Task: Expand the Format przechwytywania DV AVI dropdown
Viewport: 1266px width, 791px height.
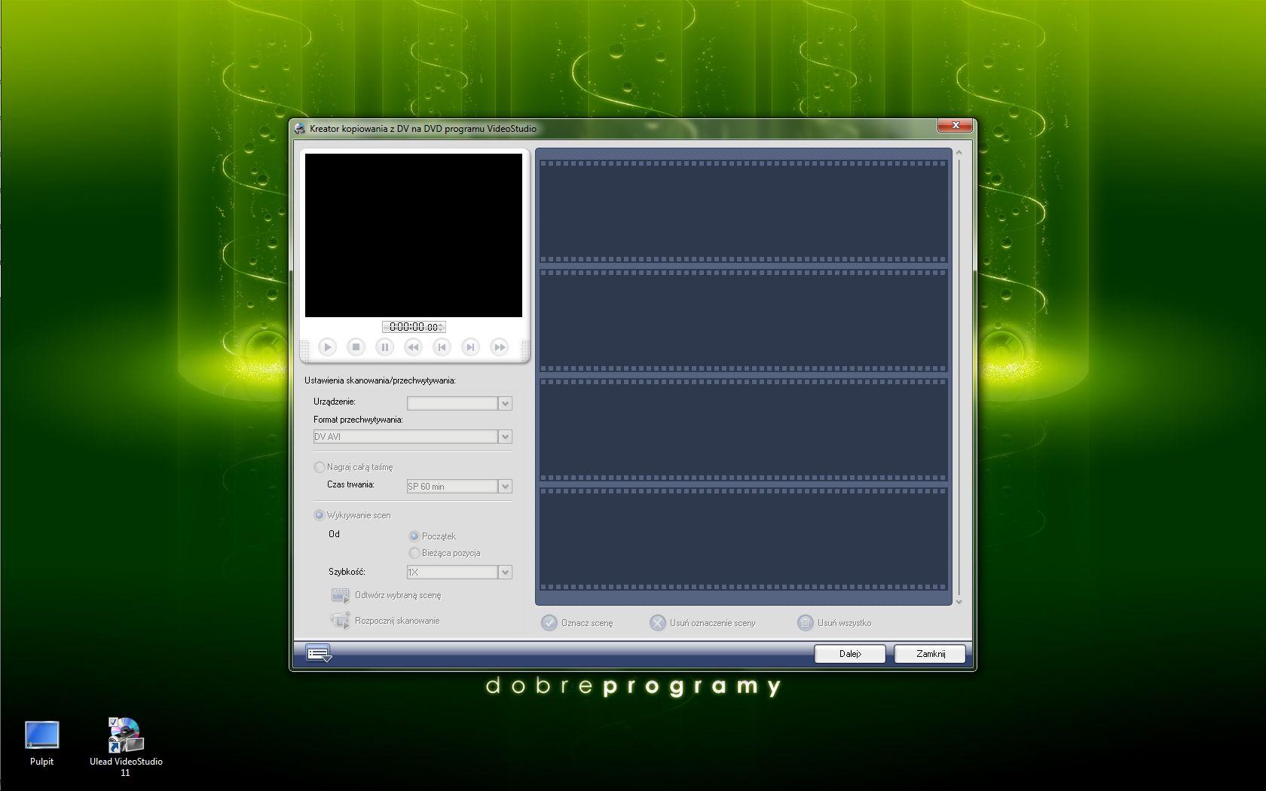Action: coord(505,437)
